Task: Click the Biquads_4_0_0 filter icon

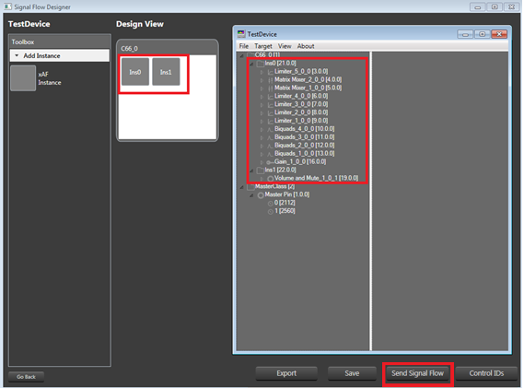Action: [x=271, y=129]
